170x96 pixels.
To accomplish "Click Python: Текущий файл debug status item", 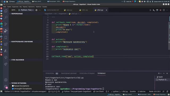I will coord(77,91).
